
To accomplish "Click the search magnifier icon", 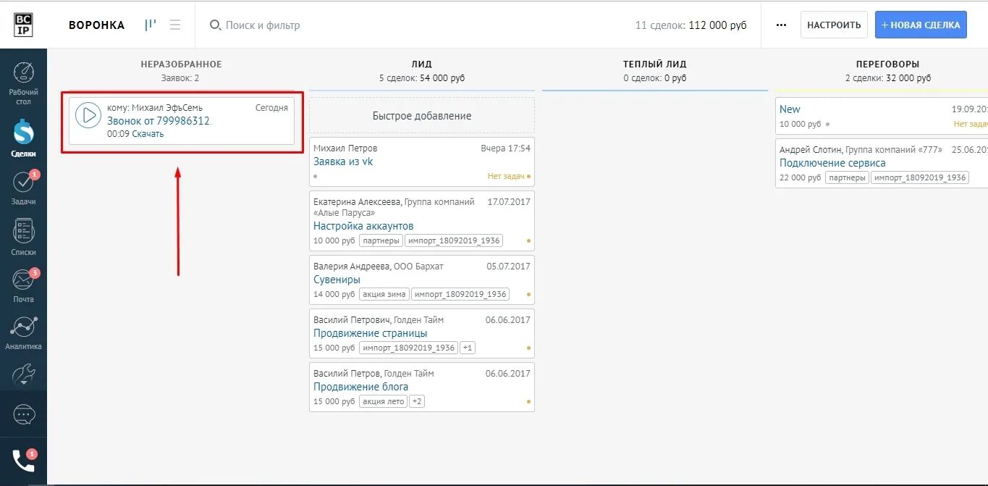I will point(215,25).
